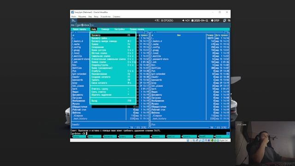
Task: Select /Загрузки in the left panel
Action: coord(77,98)
